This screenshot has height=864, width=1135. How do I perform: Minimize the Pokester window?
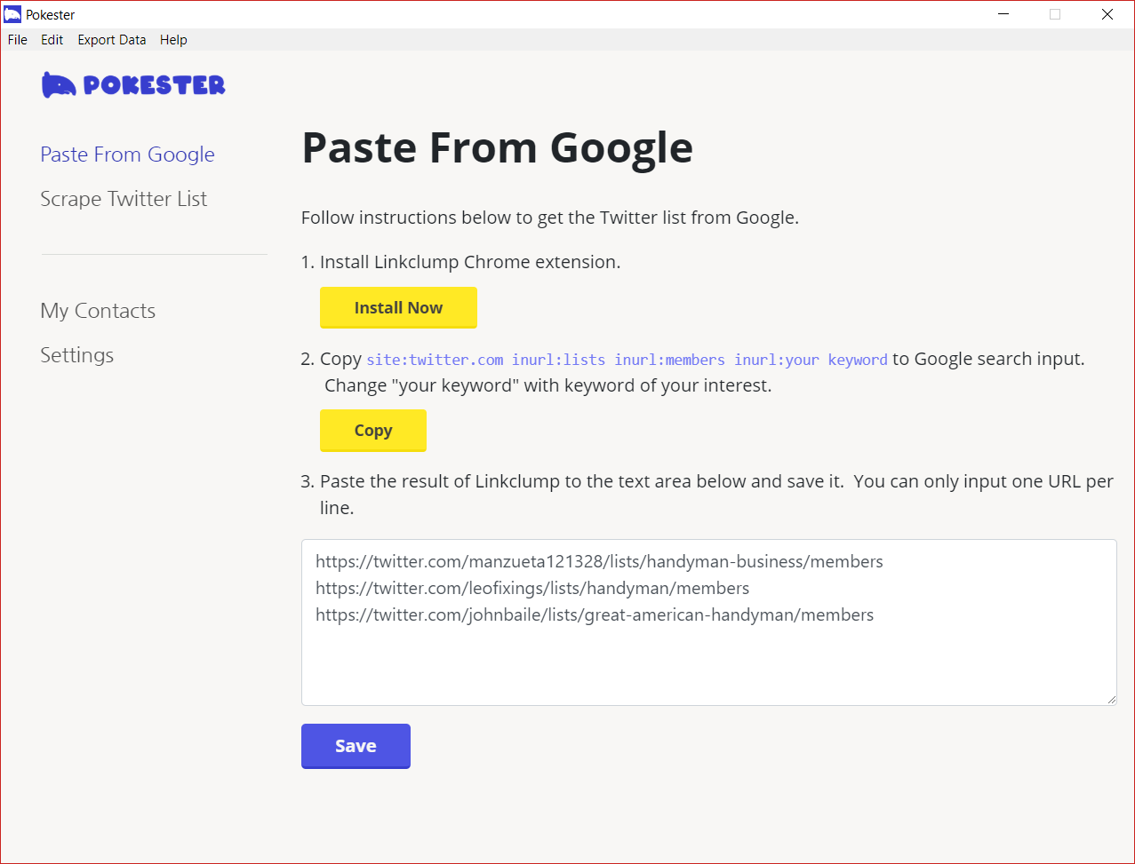coord(1003,14)
